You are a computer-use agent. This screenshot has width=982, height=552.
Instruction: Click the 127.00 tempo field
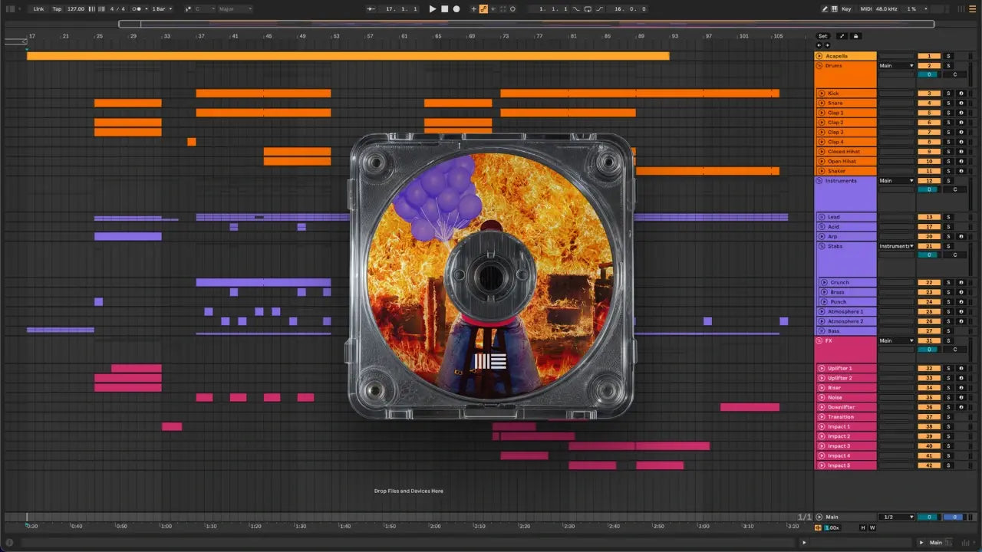pos(76,9)
